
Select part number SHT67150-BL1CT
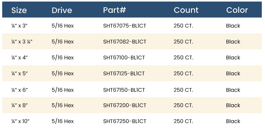(x=124, y=90)
